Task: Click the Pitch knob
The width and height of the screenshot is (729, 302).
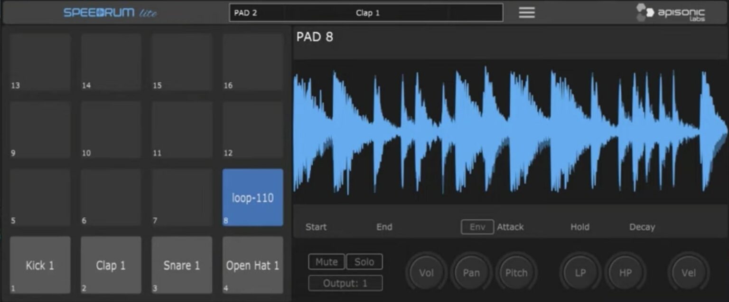Action: coord(516,273)
